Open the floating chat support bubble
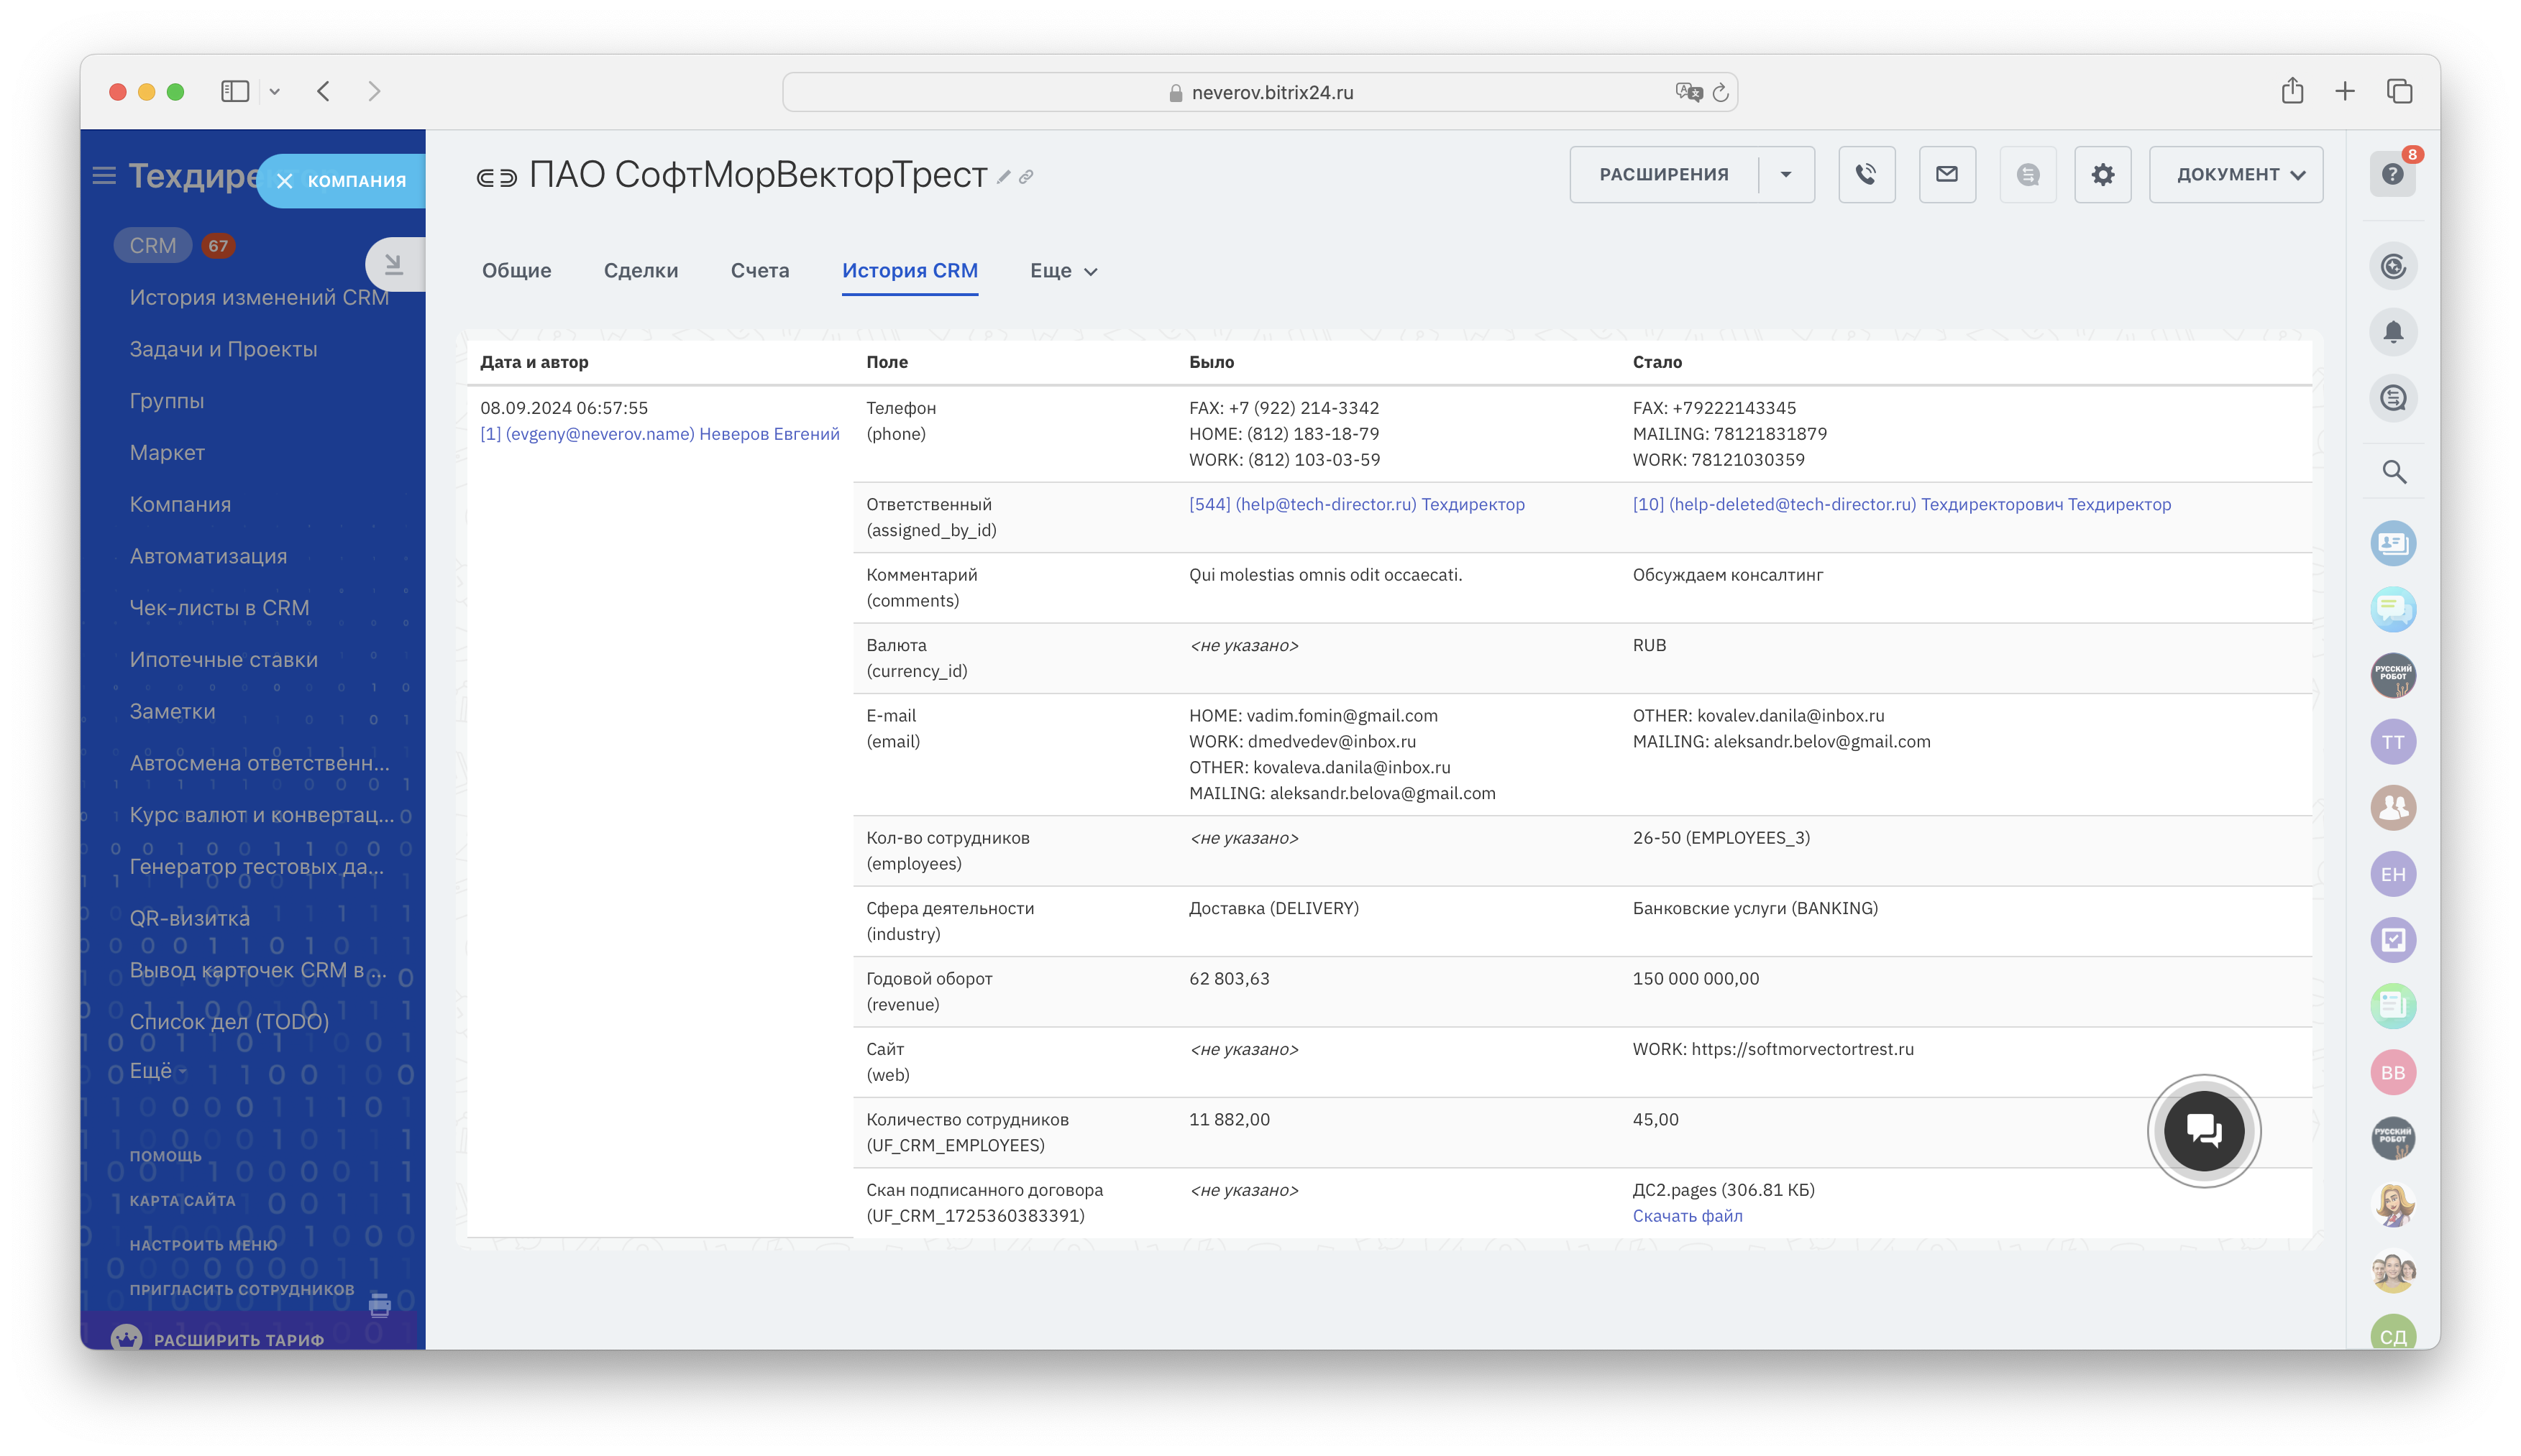The image size is (2521, 1456). point(2203,1131)
